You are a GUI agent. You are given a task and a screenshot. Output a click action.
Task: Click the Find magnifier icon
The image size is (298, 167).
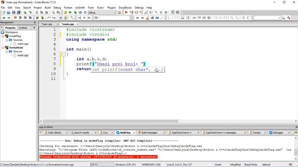click(x=53, y=13)
